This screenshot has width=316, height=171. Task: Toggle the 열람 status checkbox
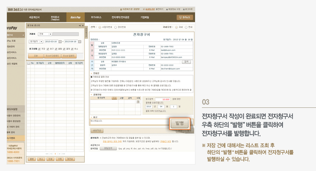[x=56, y=49]
